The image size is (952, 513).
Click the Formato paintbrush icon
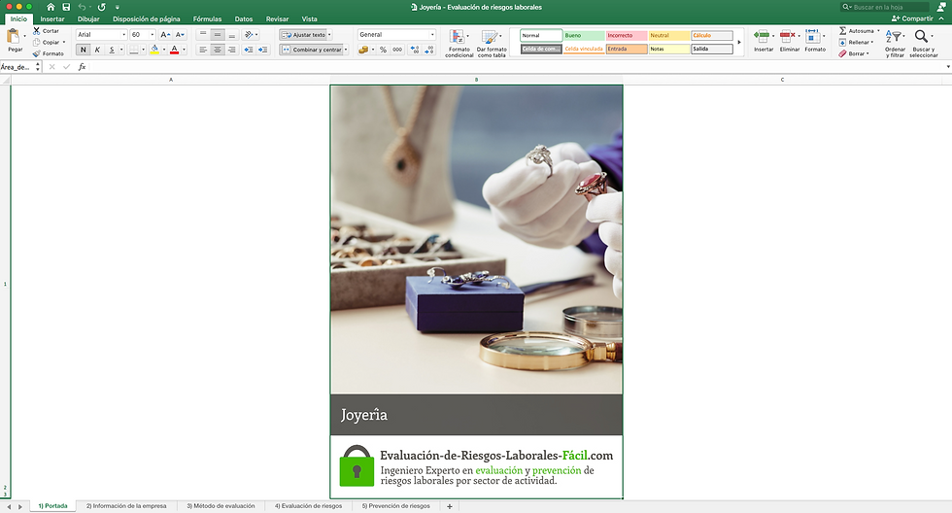click(37, 53)
